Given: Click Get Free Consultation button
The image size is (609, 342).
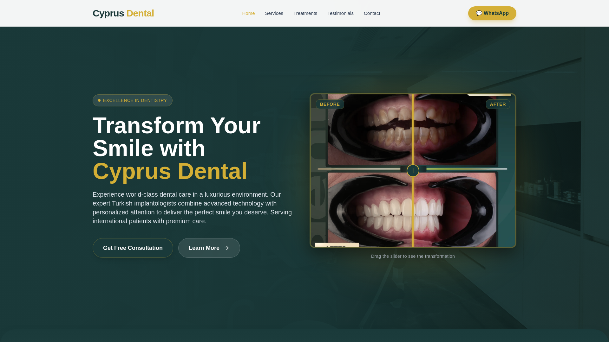Looking at the screenshot, I should pyautogui.click(x=133, y=248).
